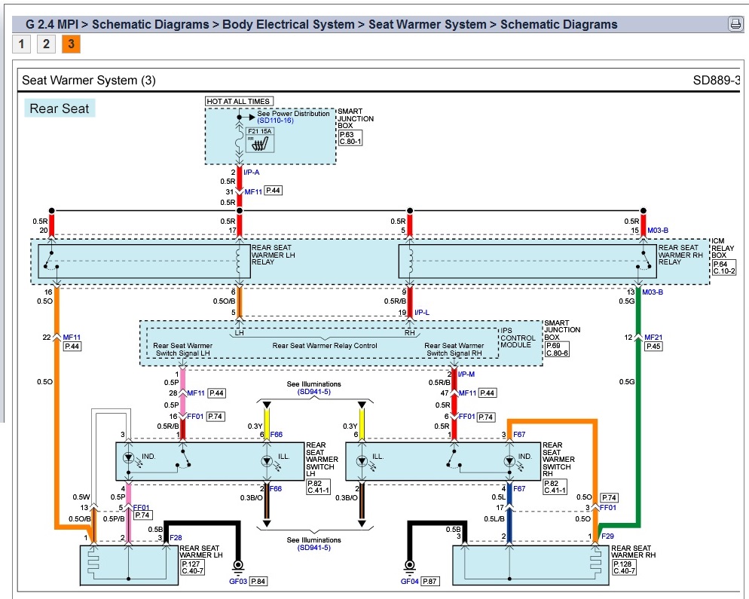749x599 pixels.
Task: Click the print icon in the header
Action: pyautogui.click(x=735, y=24)
